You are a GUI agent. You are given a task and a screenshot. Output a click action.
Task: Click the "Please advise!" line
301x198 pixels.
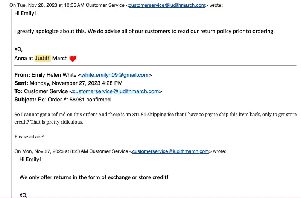coord(29,137)
